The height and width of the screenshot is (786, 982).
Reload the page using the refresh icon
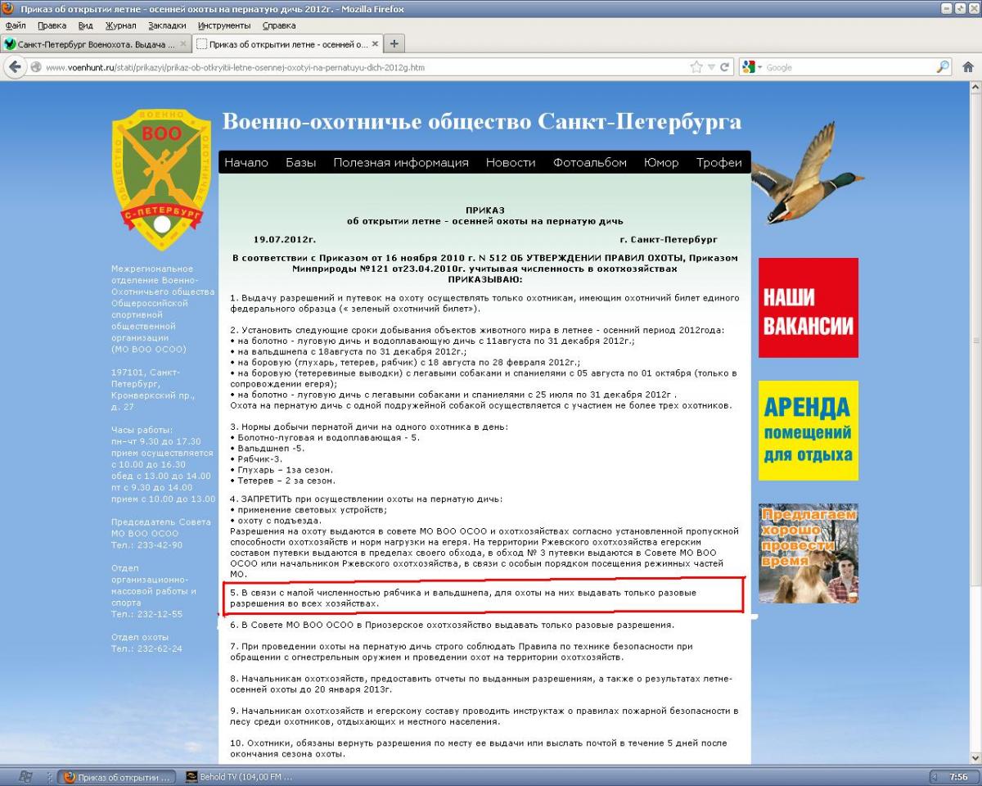(x=725, y=67)
